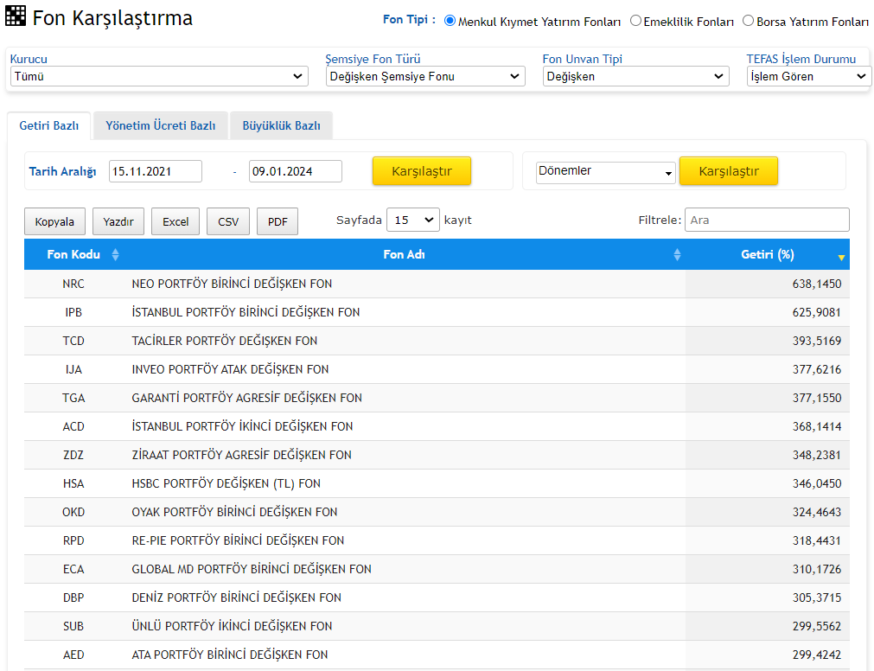Click Karşılaştır next to date range
Viewport: 874px width, 671px height.
pyautogui.click(x=422, y=171)
